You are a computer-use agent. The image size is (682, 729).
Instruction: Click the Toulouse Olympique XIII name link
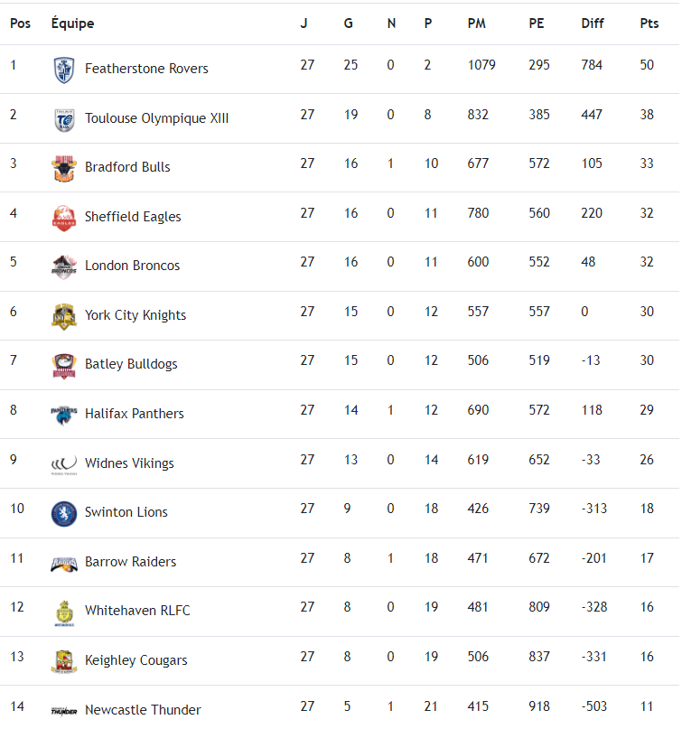156,118
